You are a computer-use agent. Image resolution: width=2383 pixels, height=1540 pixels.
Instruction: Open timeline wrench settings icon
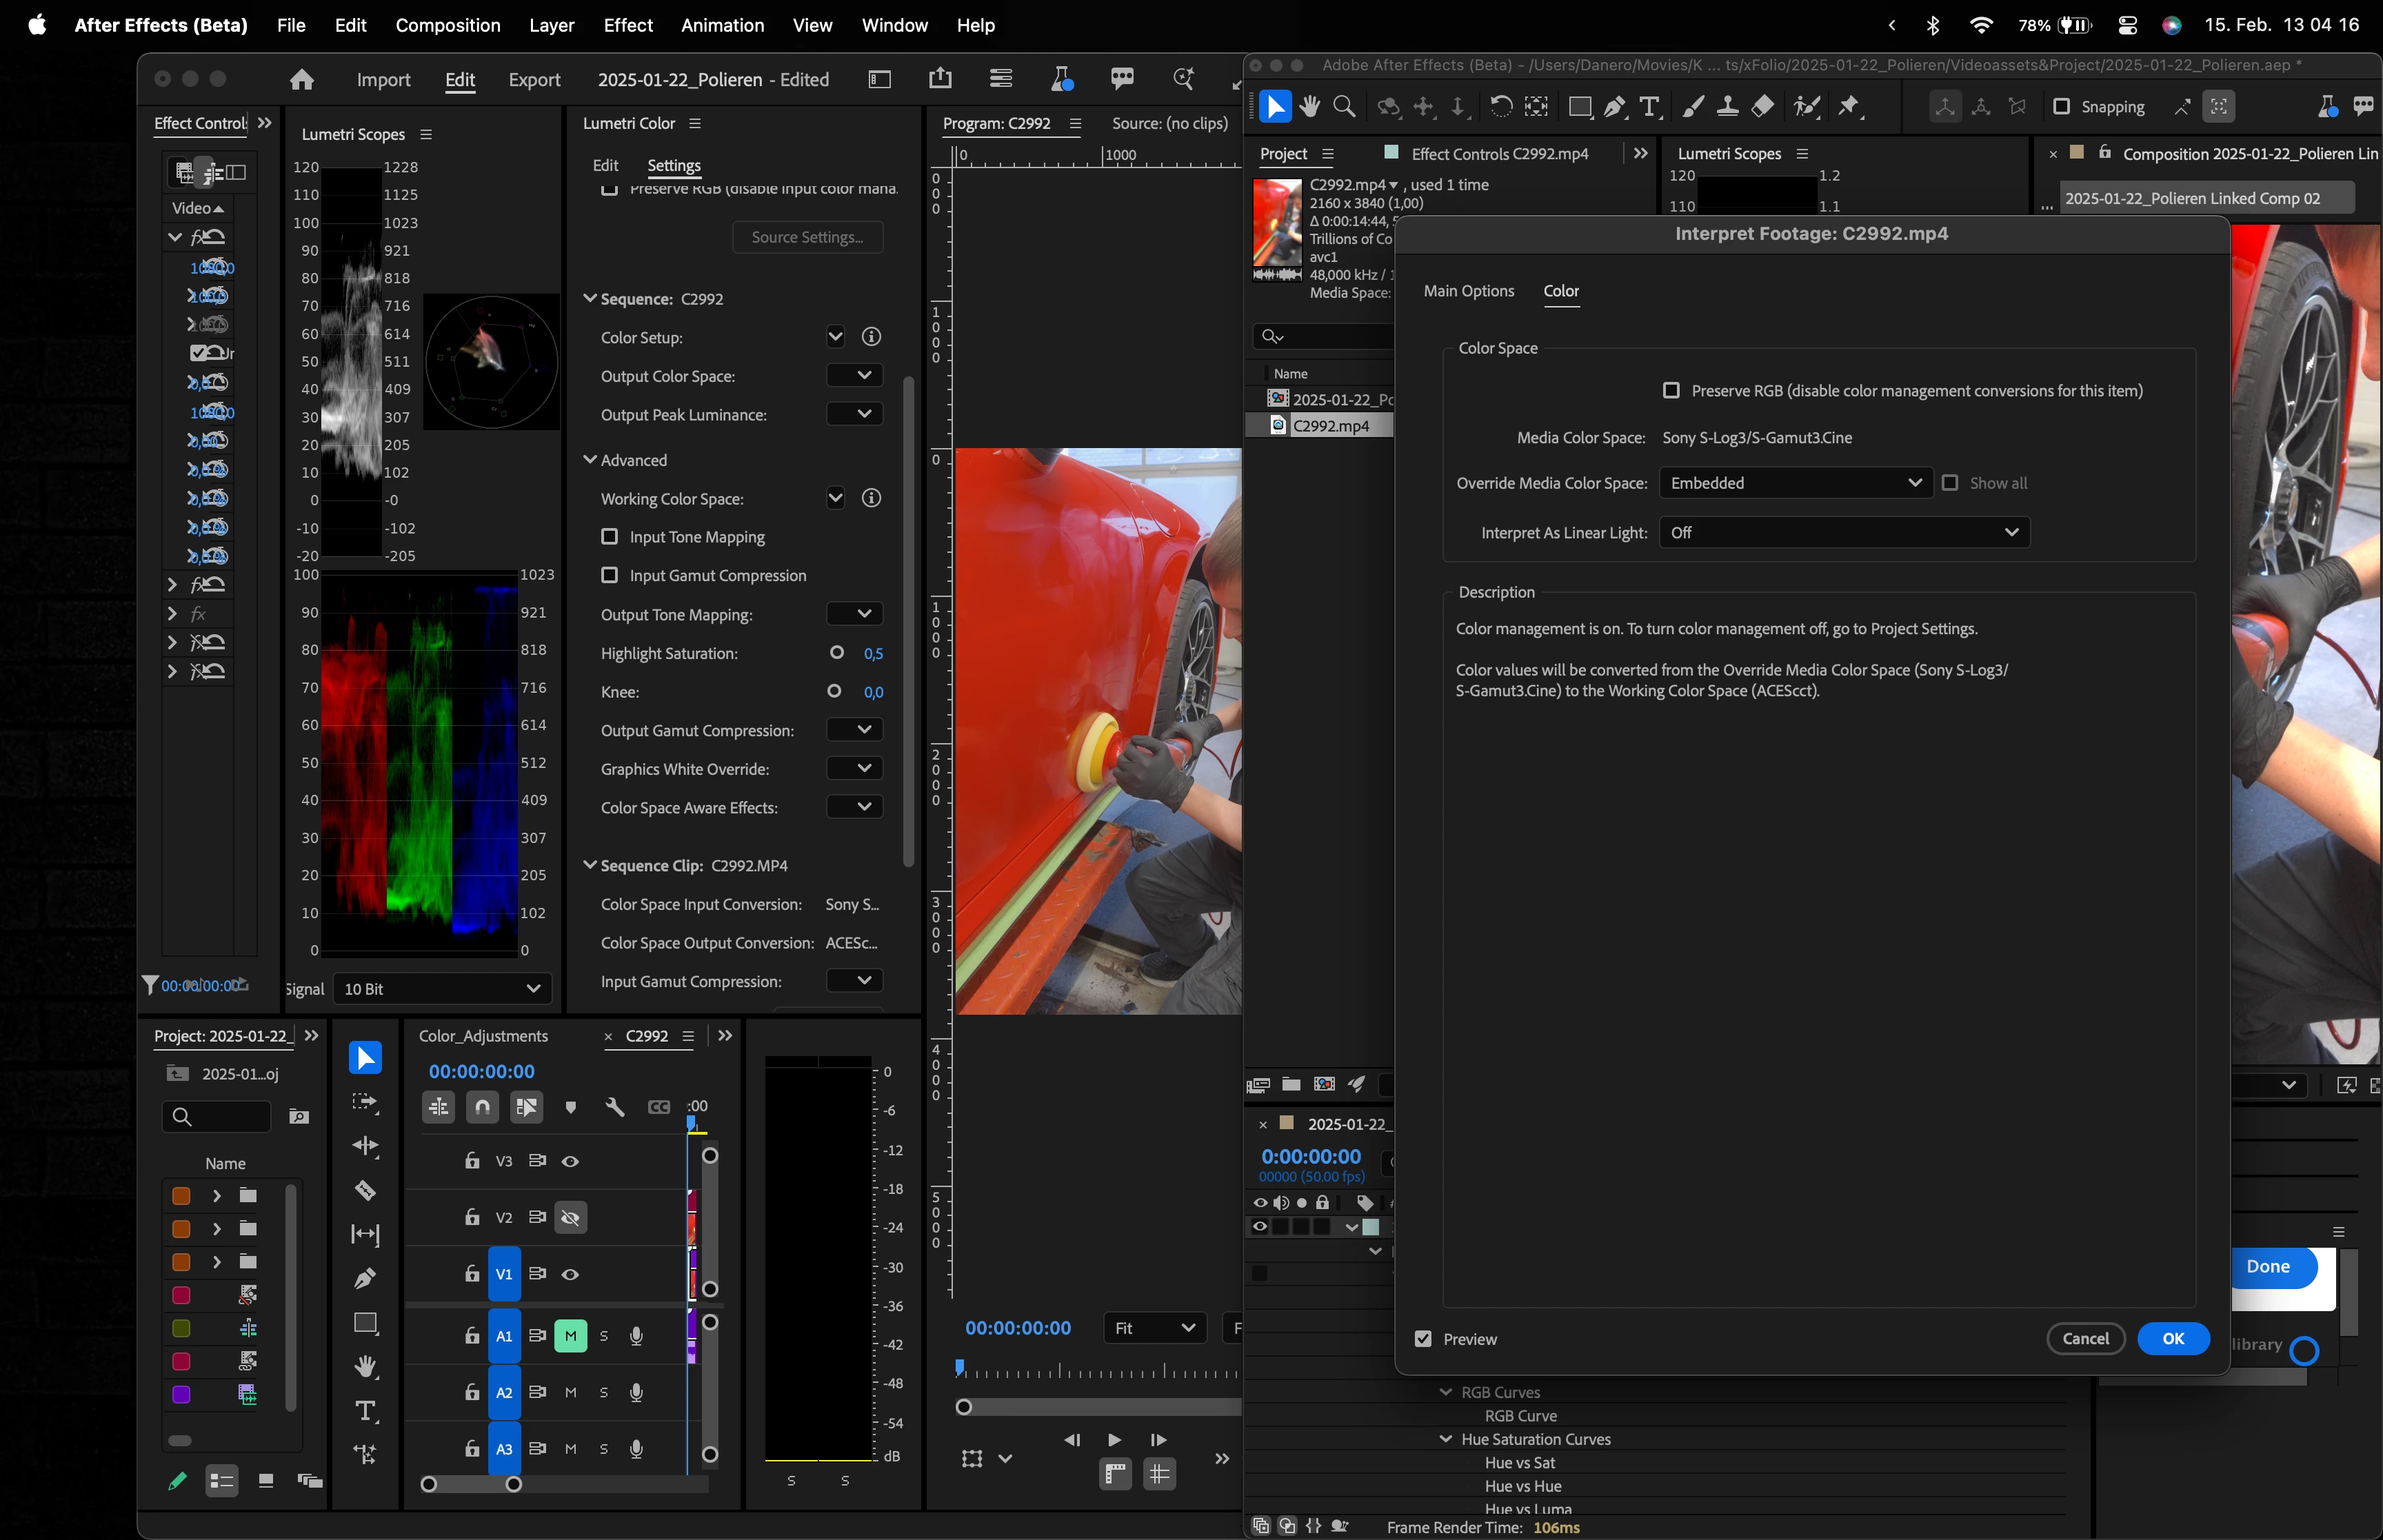pos(614,1107)
